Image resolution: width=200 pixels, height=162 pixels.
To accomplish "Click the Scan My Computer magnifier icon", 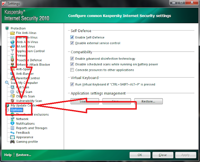I will [7, 83].
